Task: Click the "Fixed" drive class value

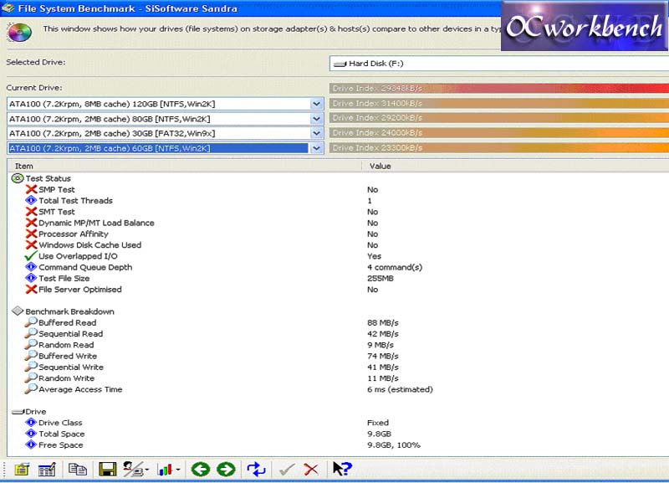Action: point(378,423)
